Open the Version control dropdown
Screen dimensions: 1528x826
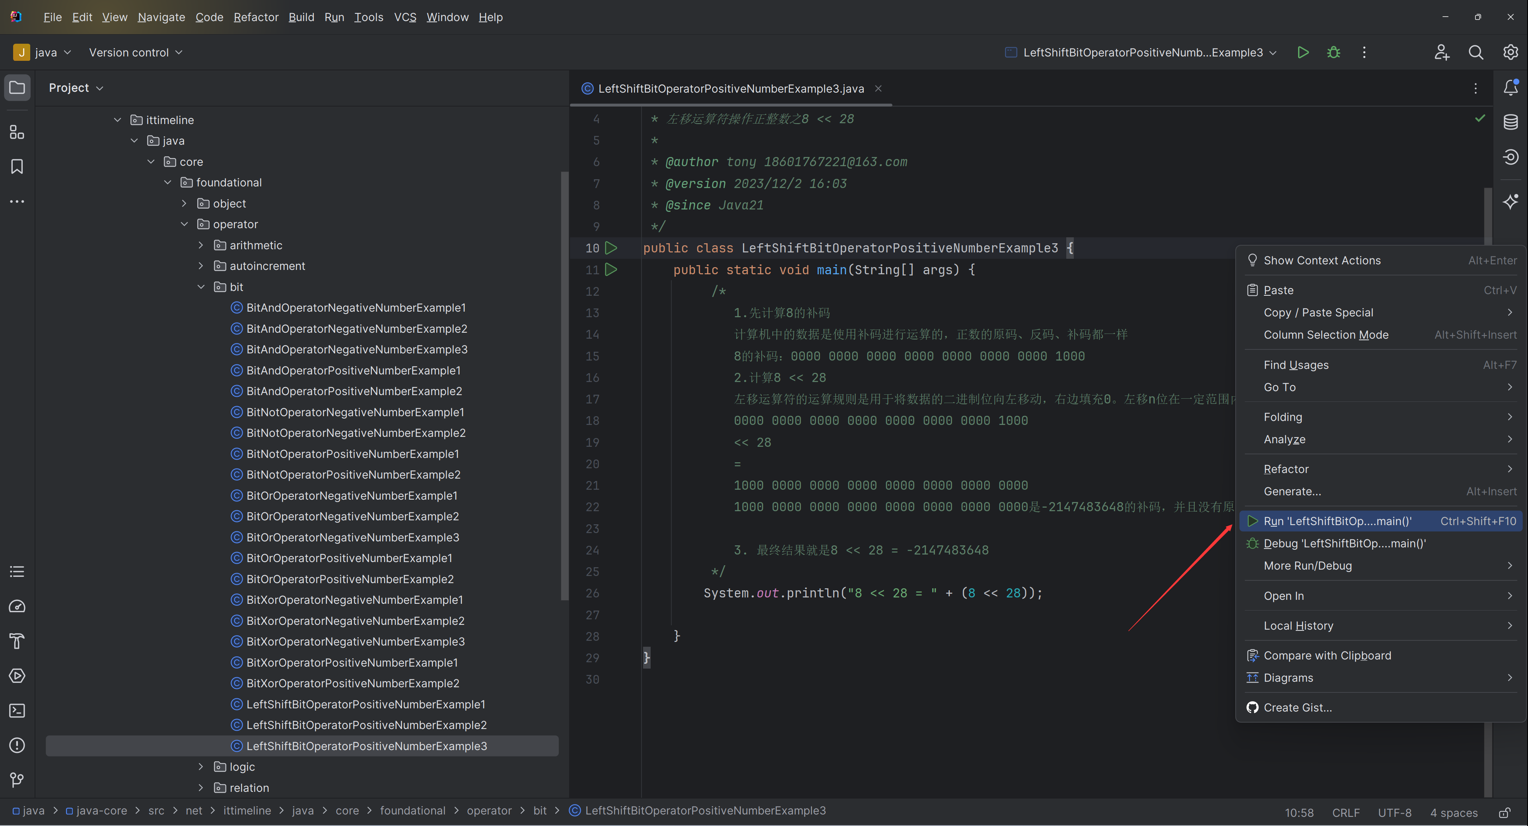click(135, 52)
